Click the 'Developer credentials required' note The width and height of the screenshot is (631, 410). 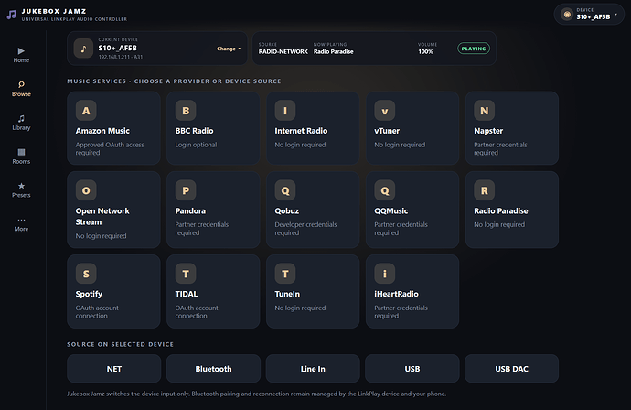click(305, 229)
